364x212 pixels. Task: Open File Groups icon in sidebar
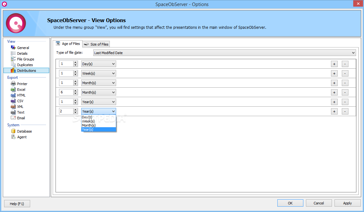pos(13,59)
